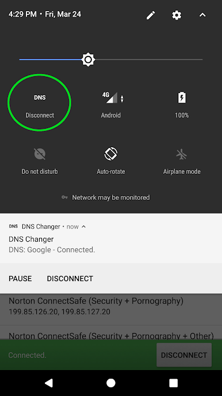Tap the DNS Disconnect quick tile
This screenshot has height=396, width=222.
[40, 105]
